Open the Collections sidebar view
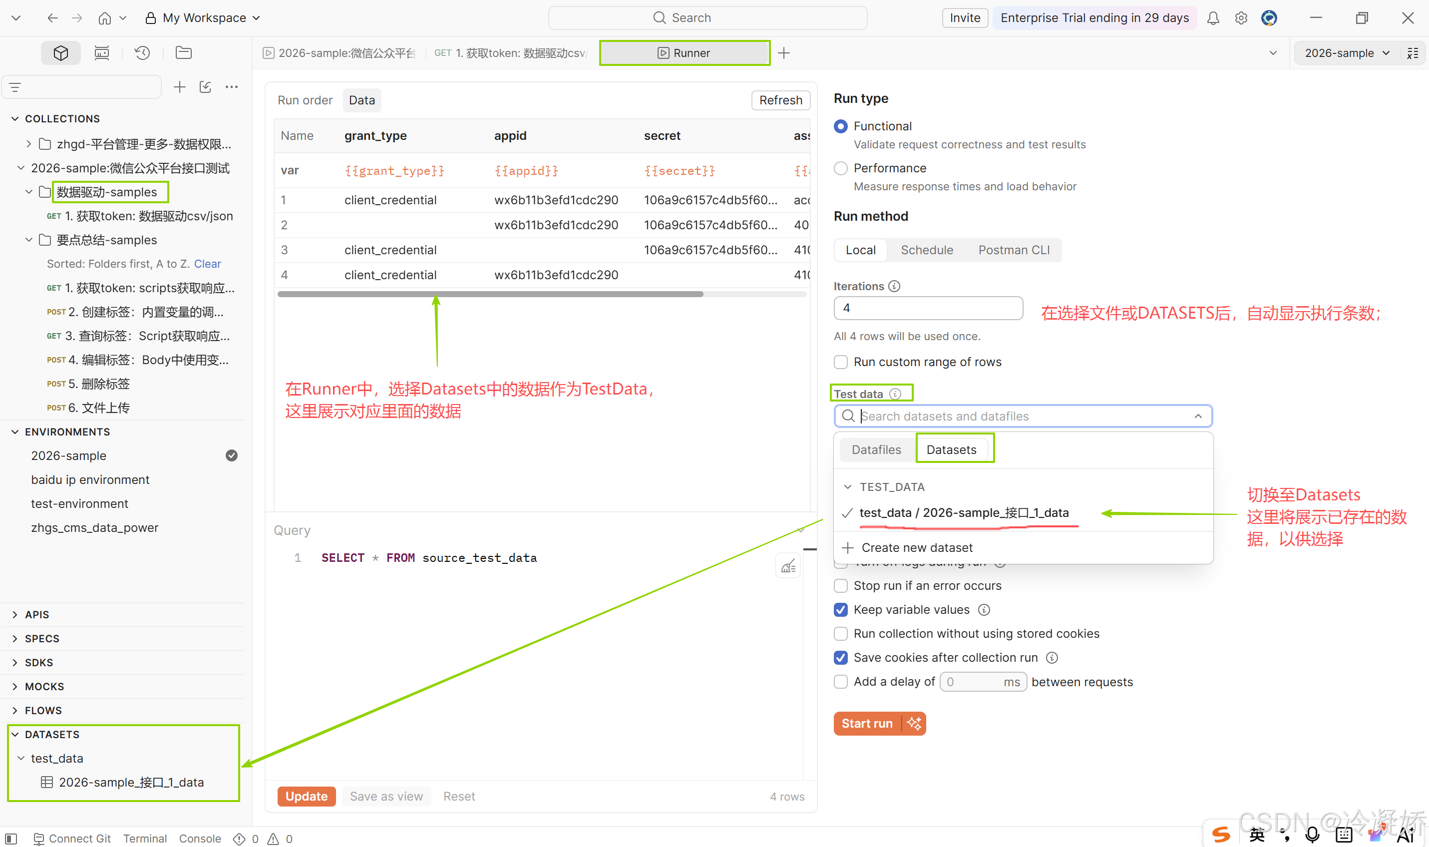This screenshot has height=847, width=1429. 60,53
